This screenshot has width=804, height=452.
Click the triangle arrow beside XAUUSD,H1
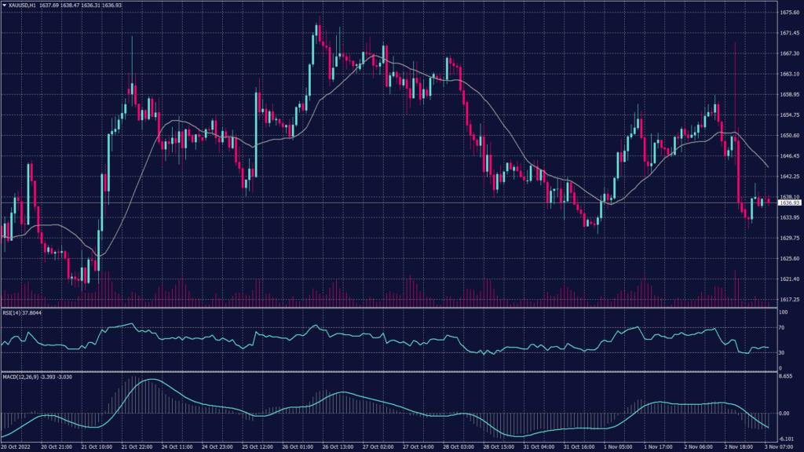(x=4, y=5)
